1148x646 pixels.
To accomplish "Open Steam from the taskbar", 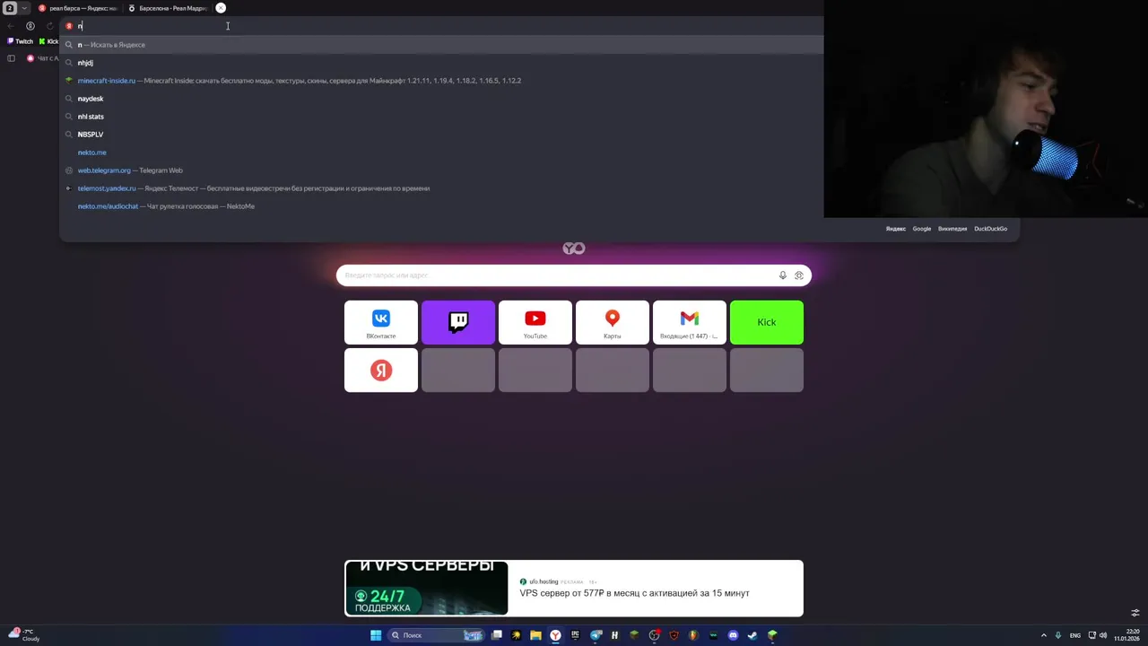I will click(x=752, y=635).
